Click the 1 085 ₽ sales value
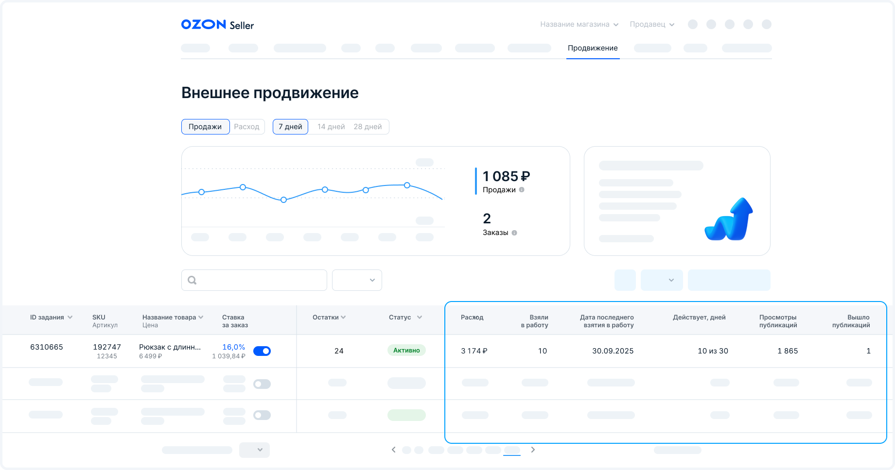 click(506, 176)
